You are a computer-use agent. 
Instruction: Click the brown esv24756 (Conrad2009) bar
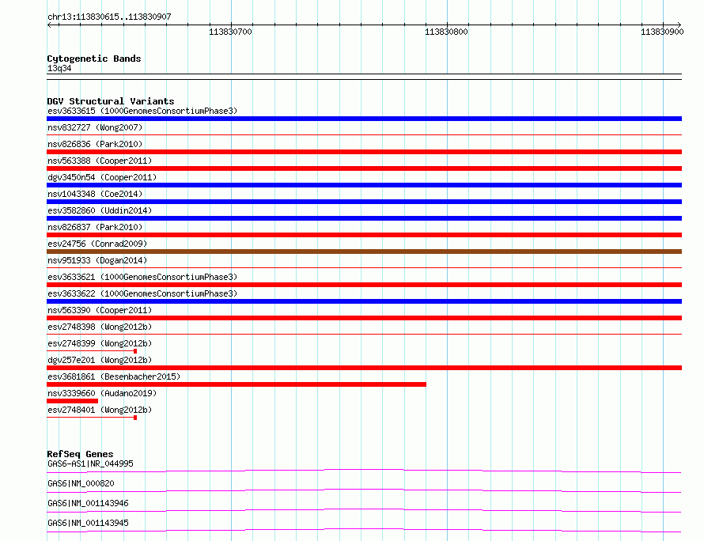[364, 252]
